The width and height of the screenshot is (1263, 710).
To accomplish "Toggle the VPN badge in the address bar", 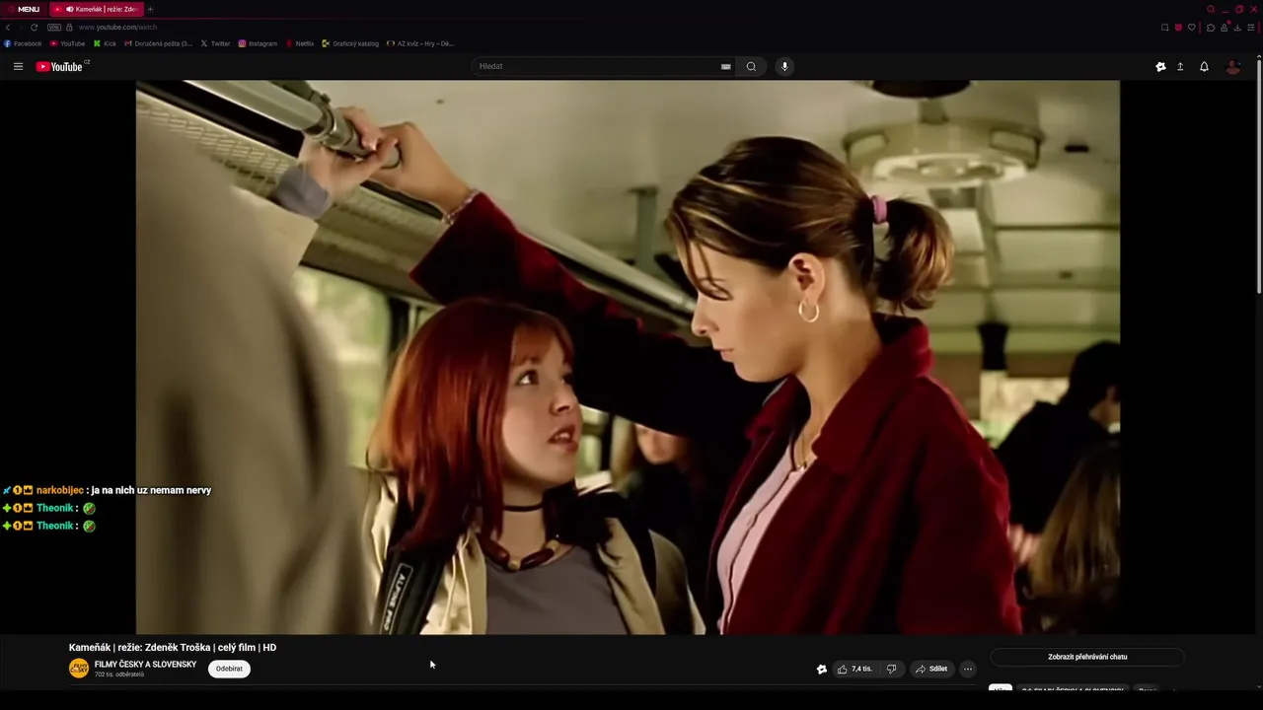I will pos(54,27).
